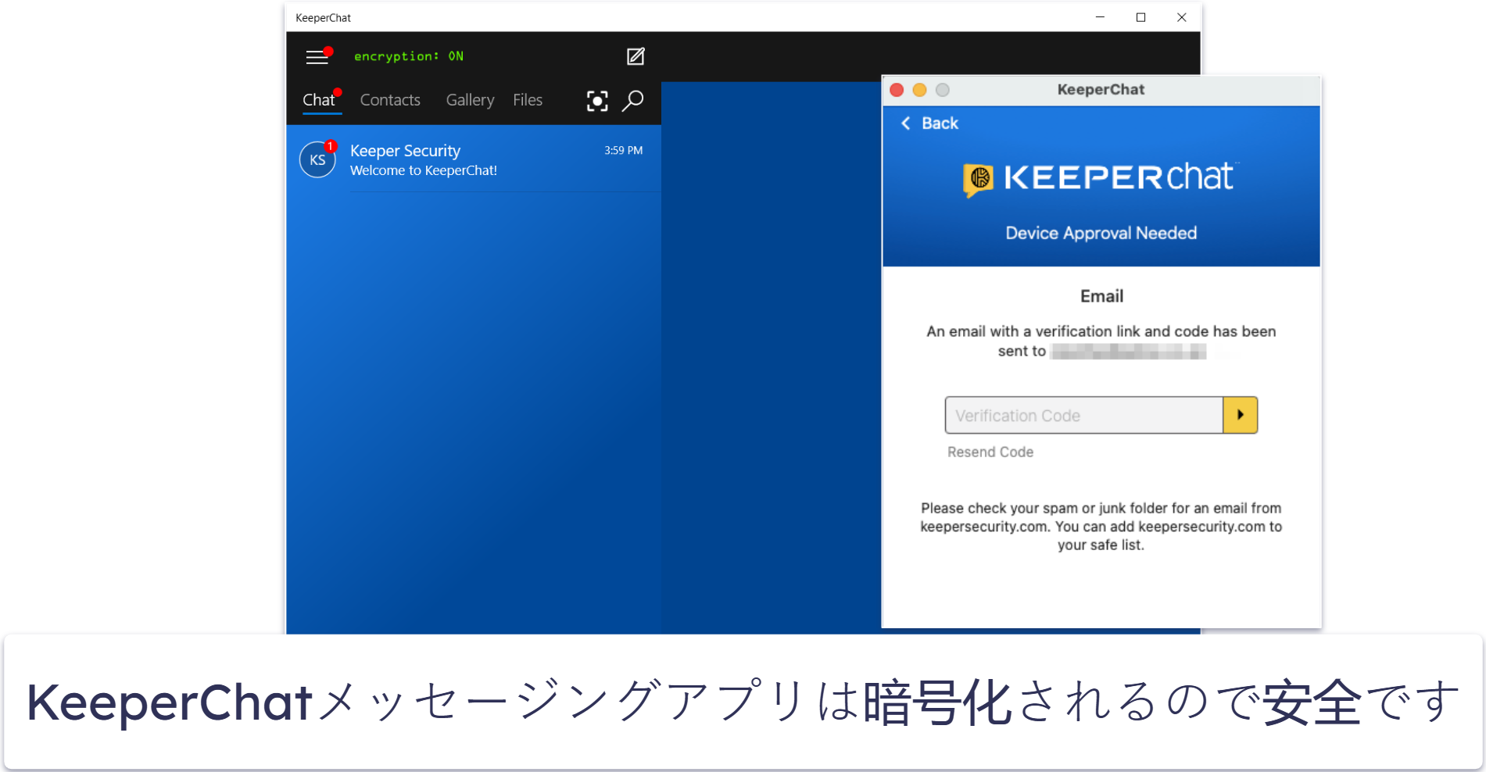
Task: Switch to the Contacts tab
Action: [390, 100]
